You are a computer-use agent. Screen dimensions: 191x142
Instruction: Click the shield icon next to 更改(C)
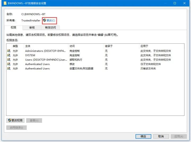coord(45,20)
